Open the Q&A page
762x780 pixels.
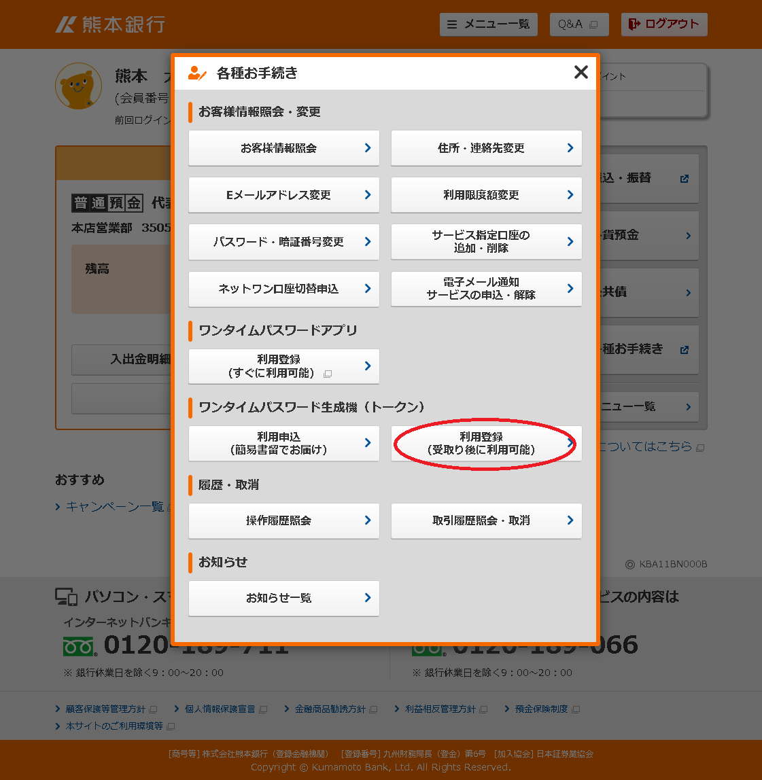tap(577, 24)
